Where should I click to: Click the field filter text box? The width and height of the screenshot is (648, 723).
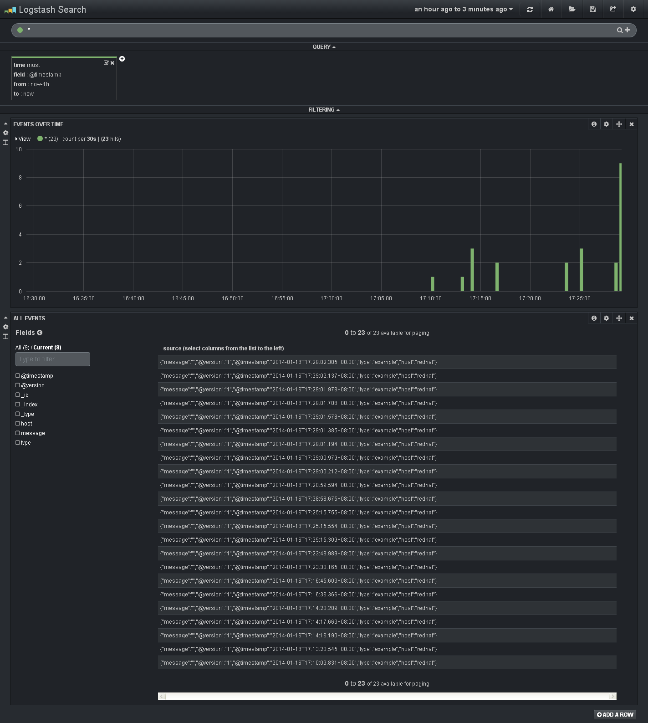coord(53,359)
